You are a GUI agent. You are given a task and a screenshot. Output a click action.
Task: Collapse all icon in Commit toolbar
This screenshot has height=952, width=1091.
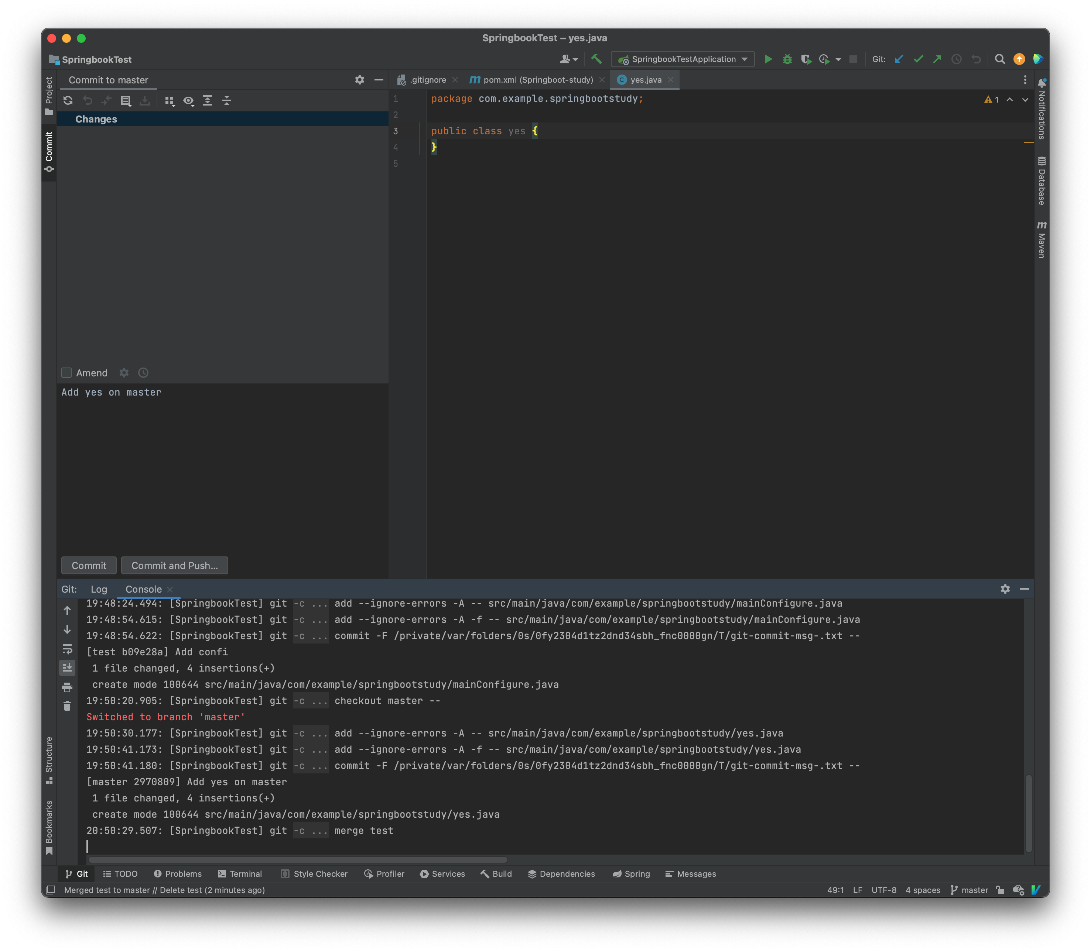(226, 100)
